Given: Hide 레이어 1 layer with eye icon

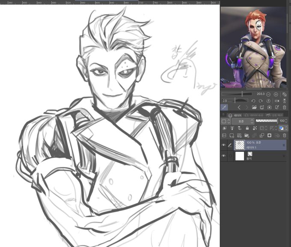Looking at the screenshot, I should point(224,145).
